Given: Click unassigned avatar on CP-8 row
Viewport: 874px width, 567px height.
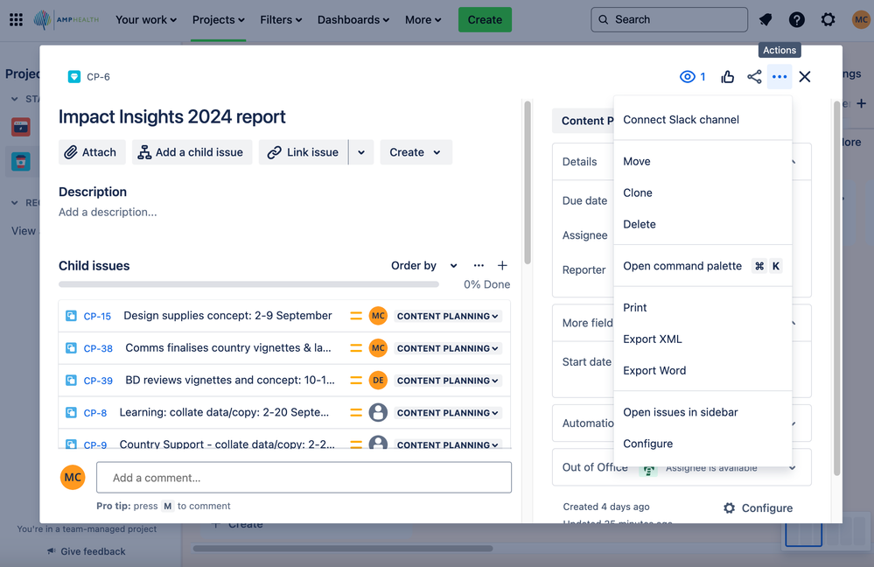Looking at the screenshot, I should click(378, 413).
